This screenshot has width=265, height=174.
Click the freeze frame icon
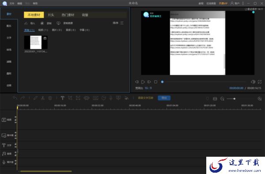tap(95, 98)
